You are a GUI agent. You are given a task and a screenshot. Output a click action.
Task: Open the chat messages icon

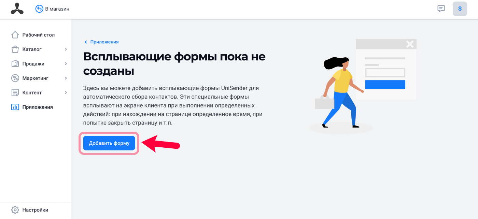click(x=441, y=9)
